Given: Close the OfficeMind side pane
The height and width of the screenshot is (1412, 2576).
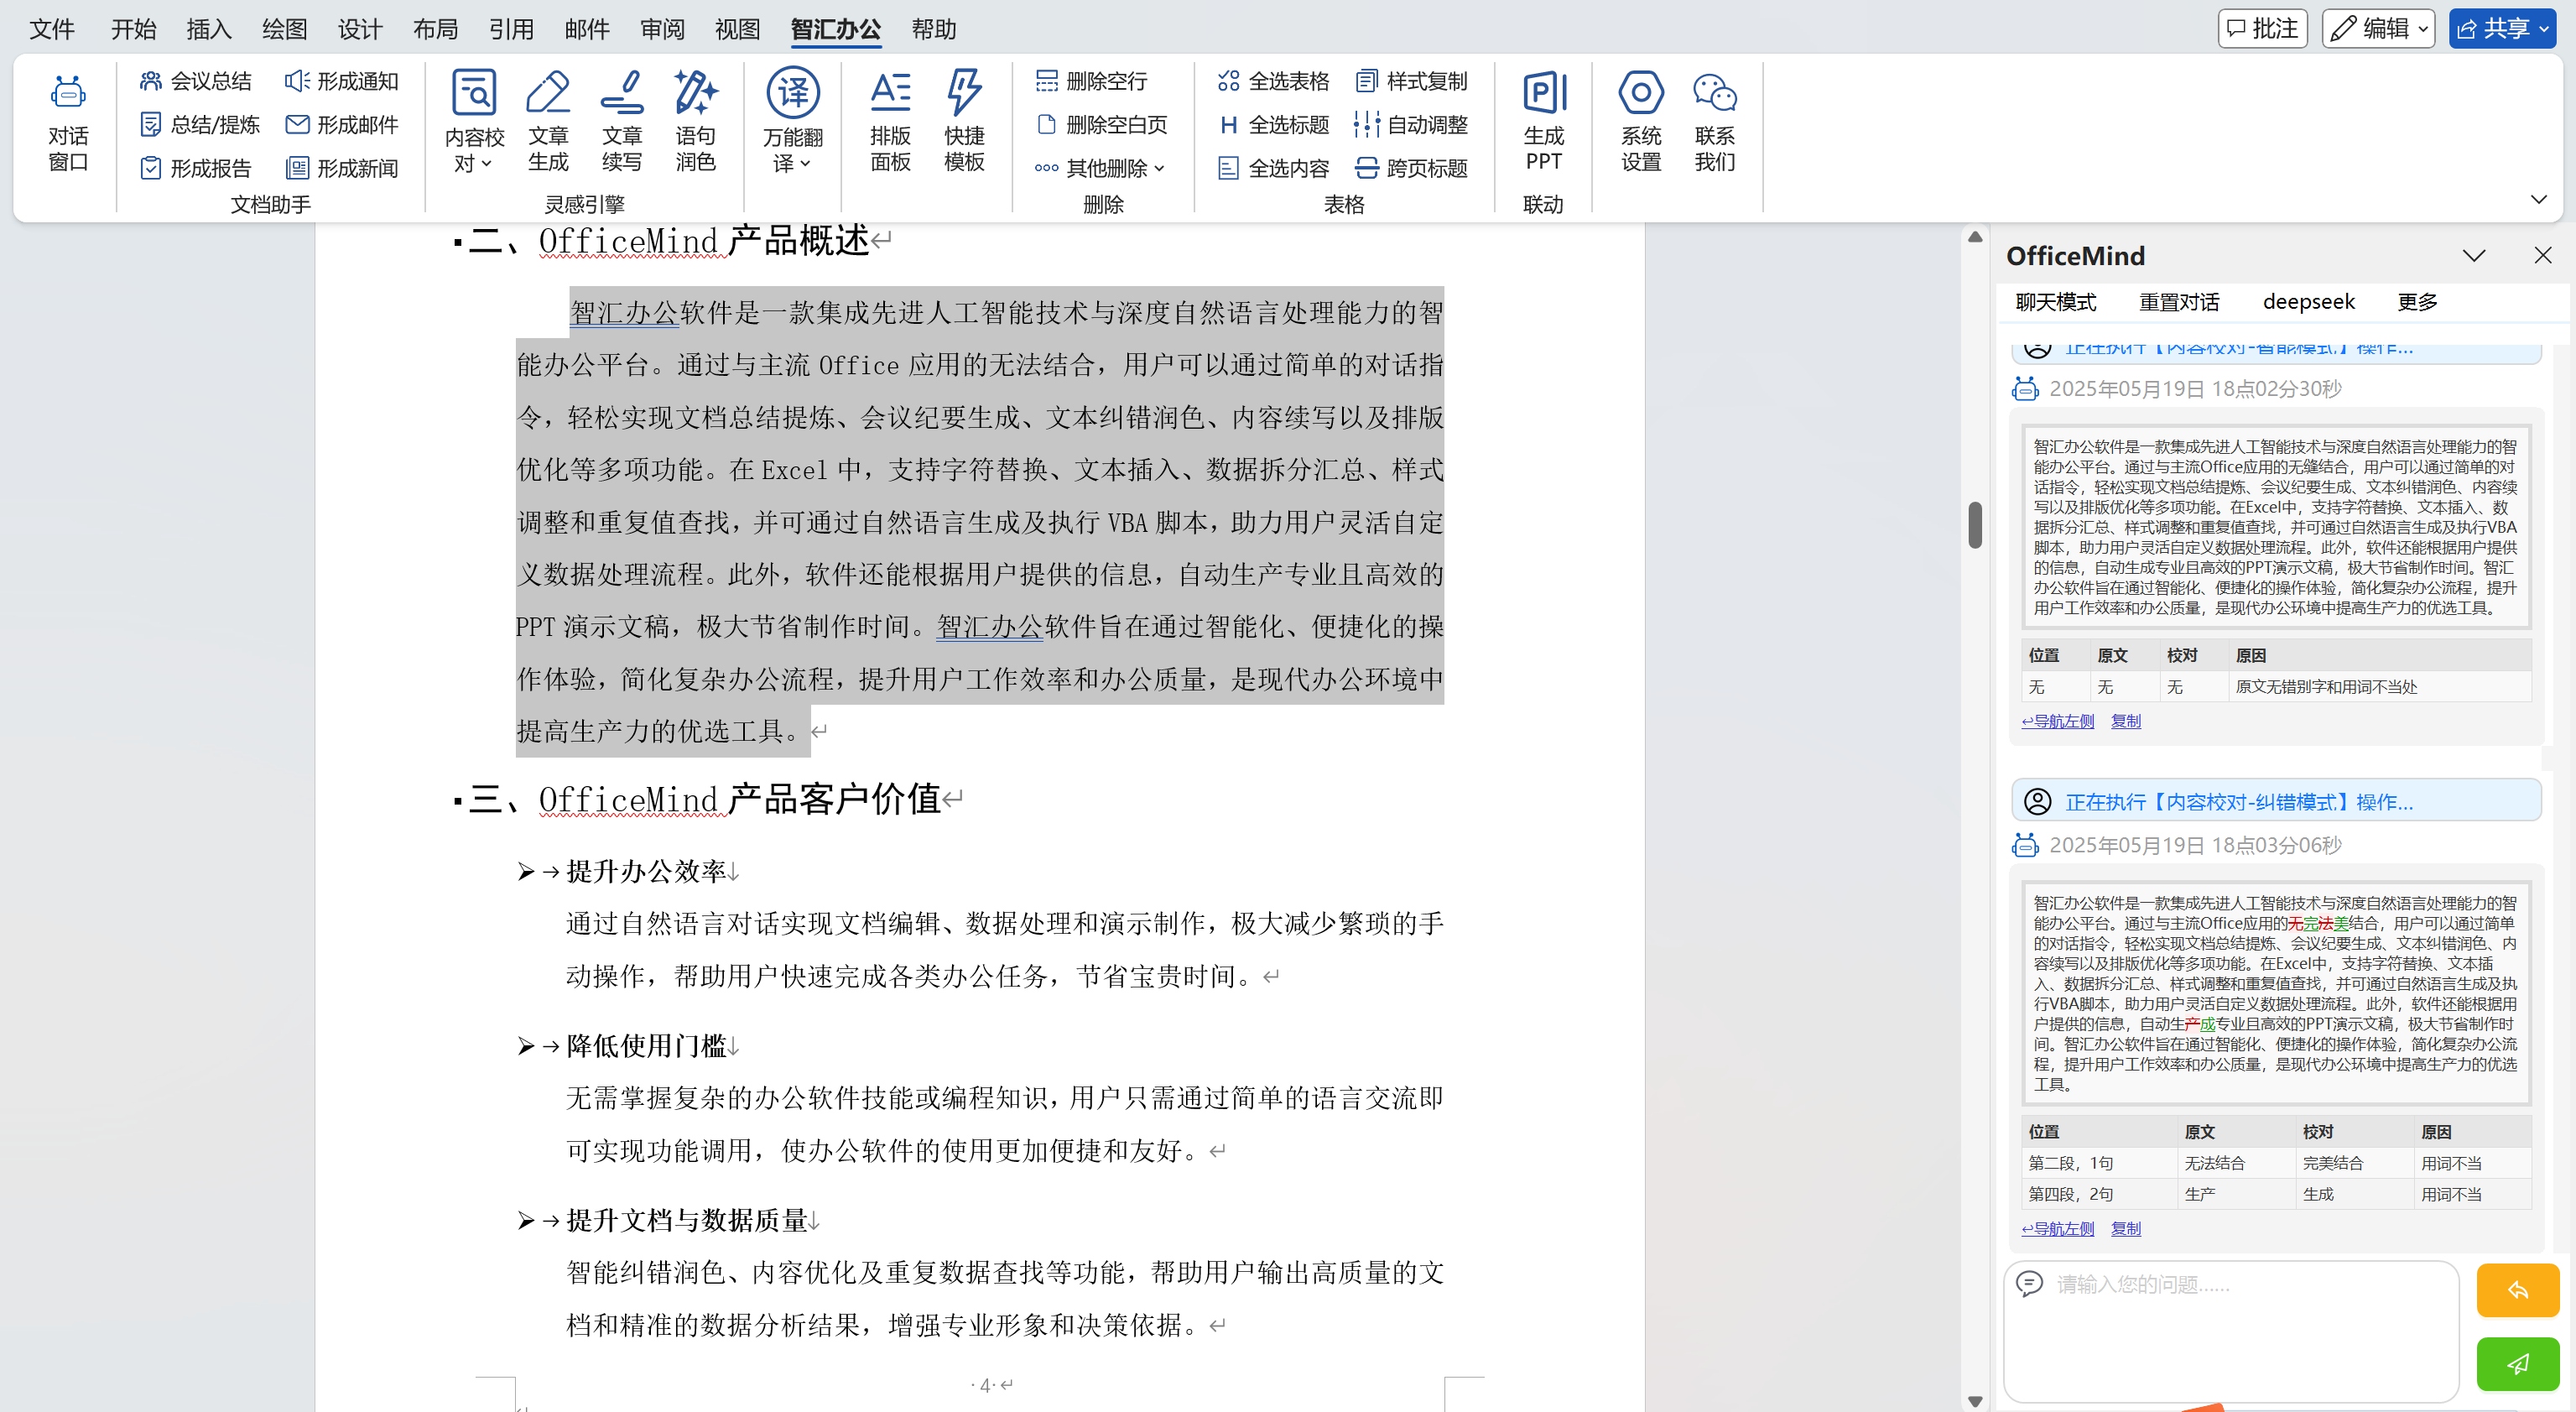Looking at the screenshot, I should [x=2543, y=255].
